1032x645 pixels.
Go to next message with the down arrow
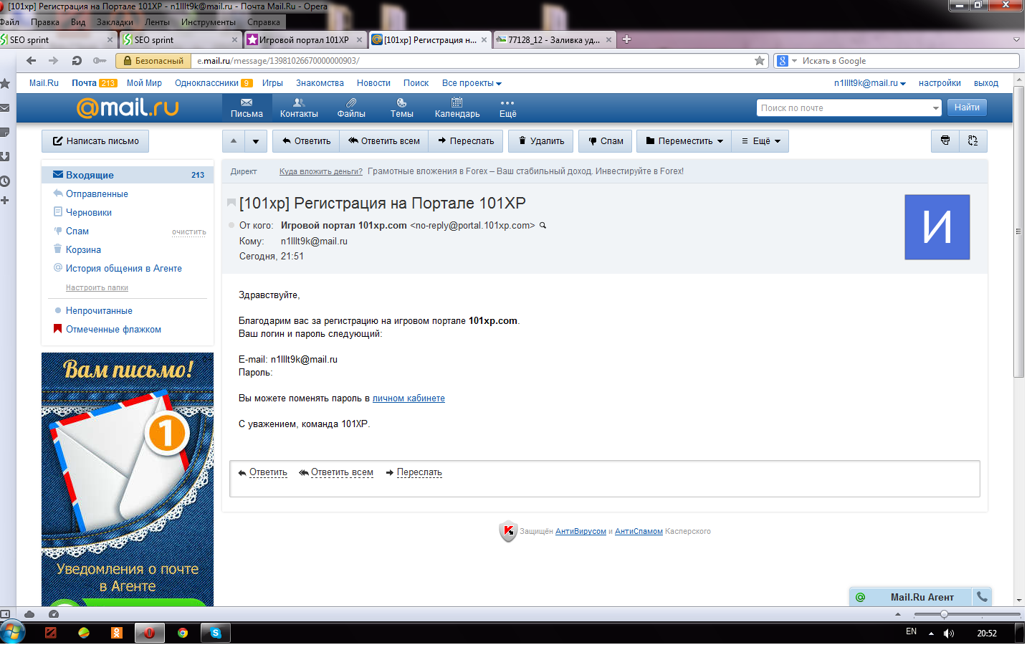pyautogui.click(x=256, y=141)
